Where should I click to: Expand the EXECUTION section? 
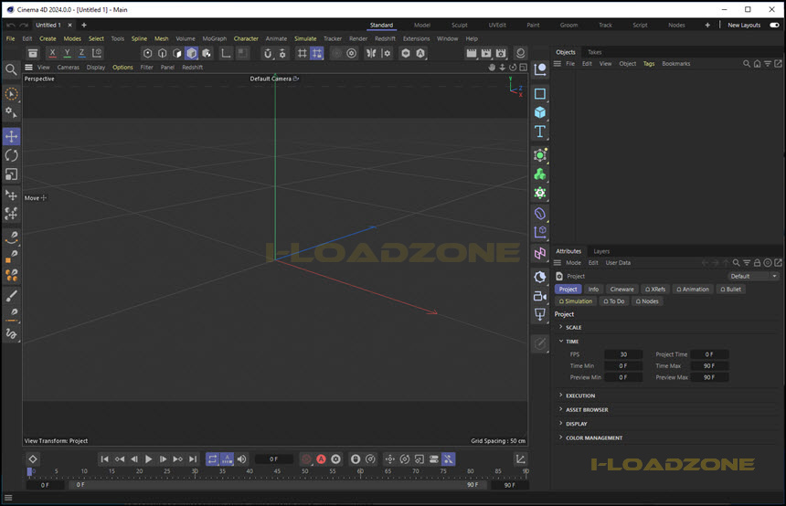click(x=580, y=395)
